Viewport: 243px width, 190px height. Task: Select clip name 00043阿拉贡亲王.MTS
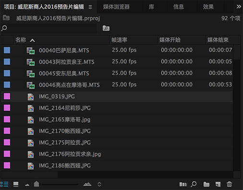pyautogui.click(x=67, y=62)
